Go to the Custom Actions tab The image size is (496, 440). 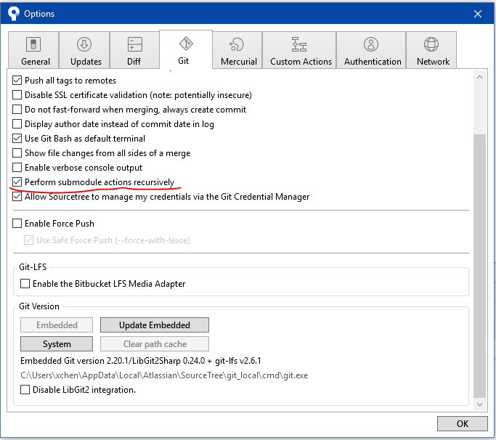299,50
